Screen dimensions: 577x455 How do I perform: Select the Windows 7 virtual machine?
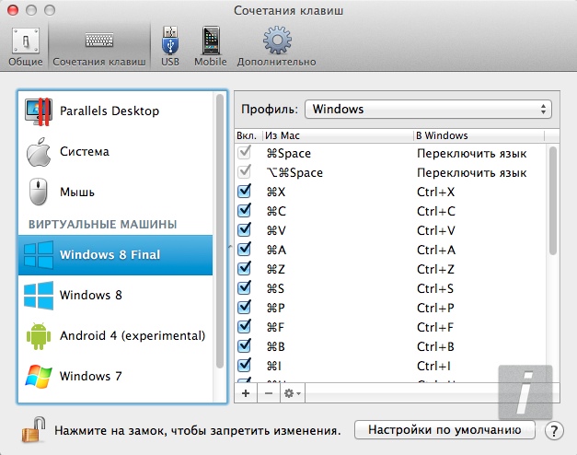click(x=116, y=376)
